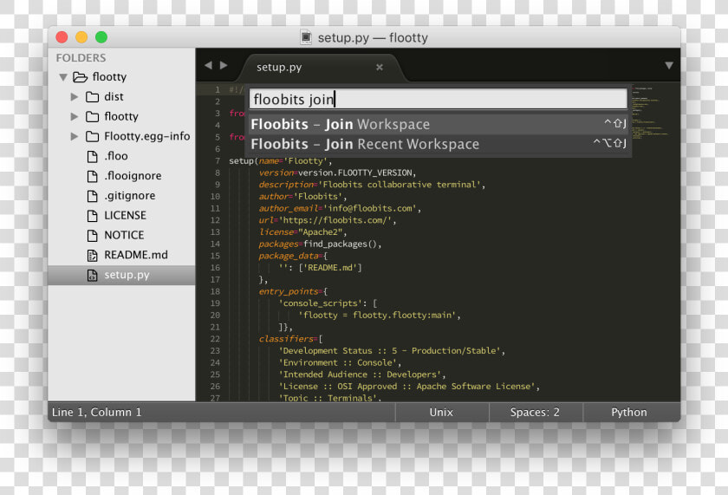
Task: Click the dist folder icon
Action: coord(93,96)
